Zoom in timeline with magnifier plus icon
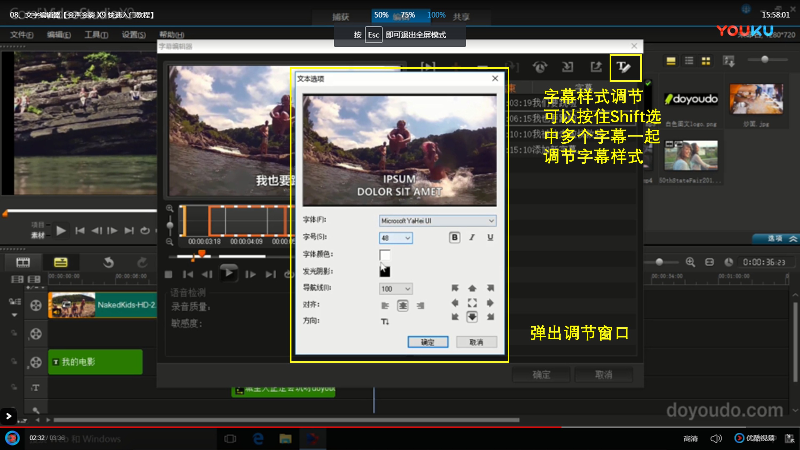This screenshot has width=800, height=450. click(690, 262)
